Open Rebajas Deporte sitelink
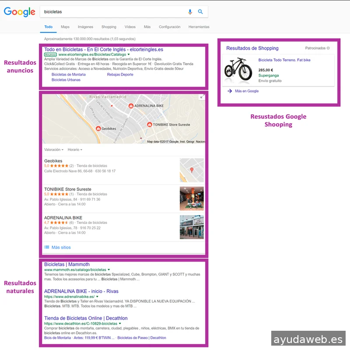Screen dimensions: 350x350 pyautogui.click(x=120, y=74)
